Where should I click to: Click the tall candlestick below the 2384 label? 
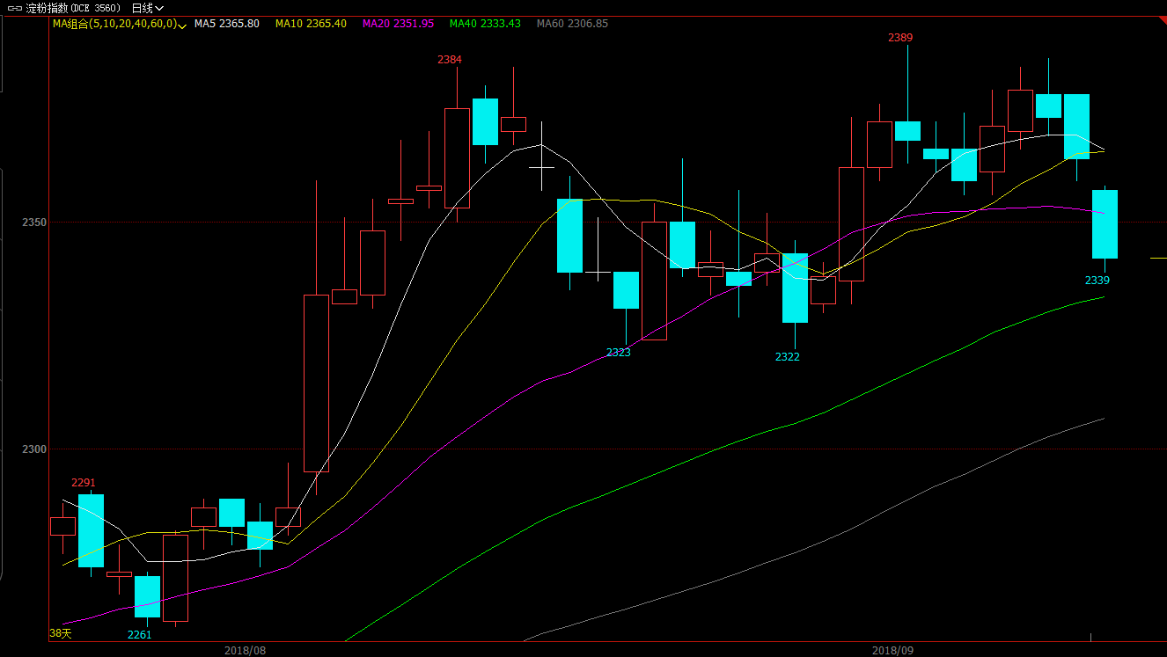[x=457, y=158]
